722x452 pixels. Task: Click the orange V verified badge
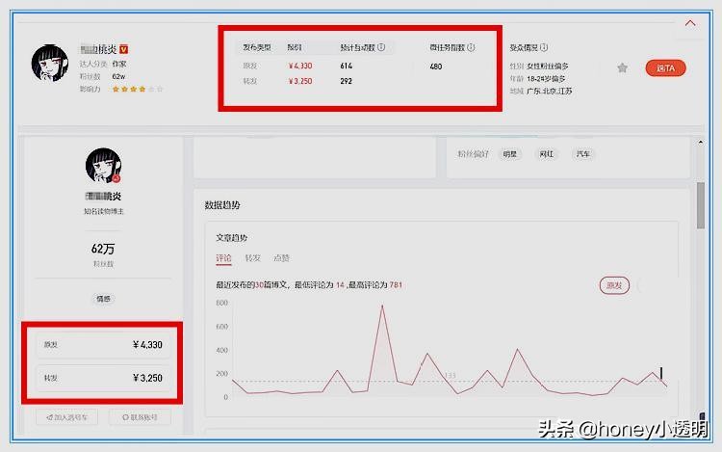click(x=124, y=49)
